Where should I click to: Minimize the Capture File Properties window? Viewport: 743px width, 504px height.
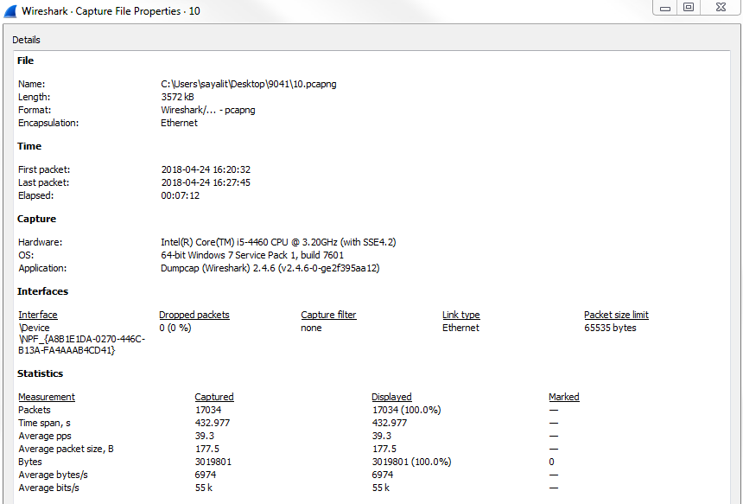pyautogui.click(x=665, y=8)
